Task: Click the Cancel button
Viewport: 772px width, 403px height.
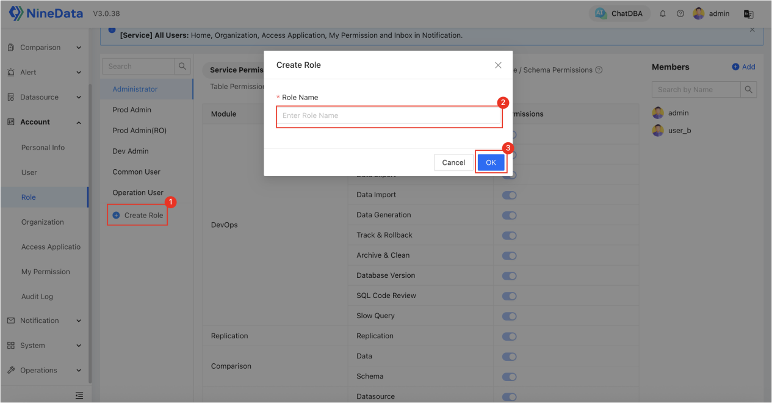Action: click(453, 162)
